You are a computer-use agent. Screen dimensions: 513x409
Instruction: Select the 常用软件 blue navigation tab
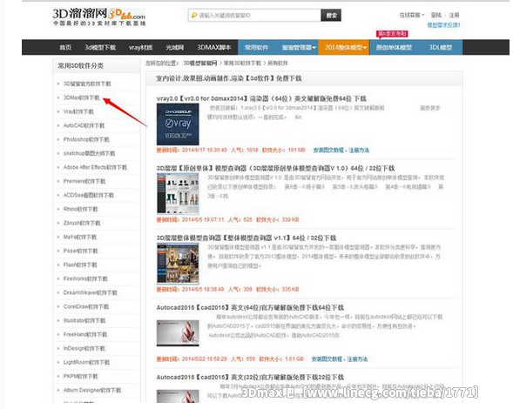click(257, 47)
